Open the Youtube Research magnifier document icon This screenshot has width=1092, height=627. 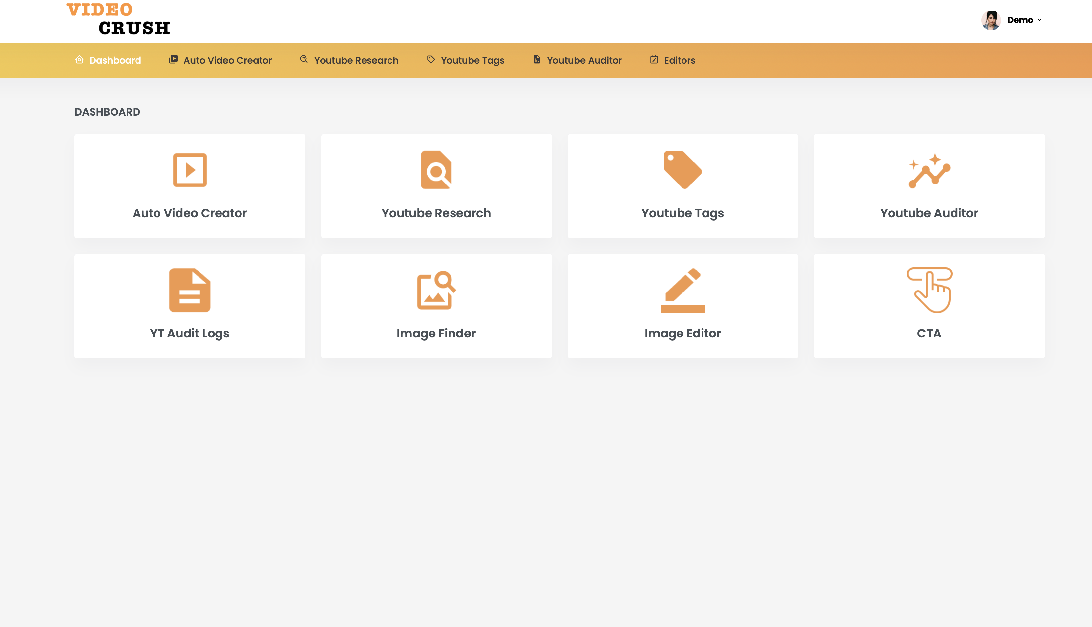436,170
